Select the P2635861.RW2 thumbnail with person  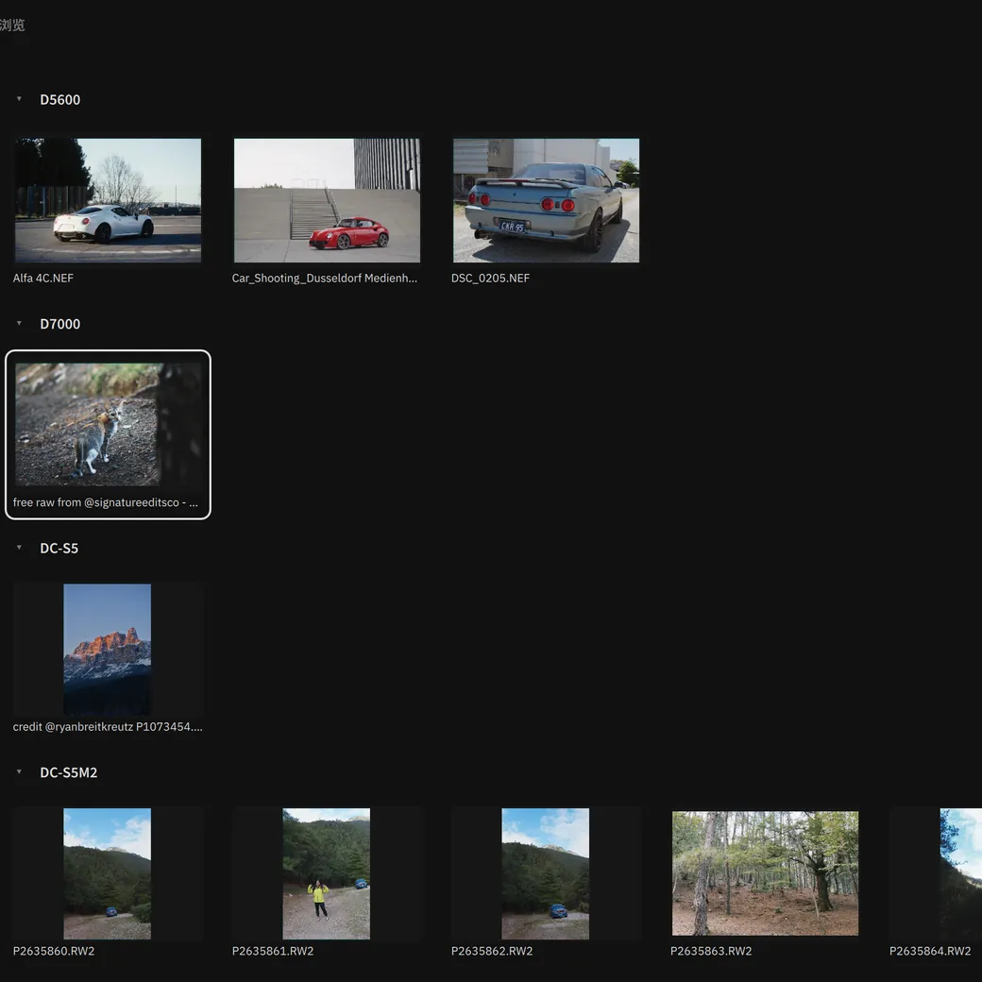tap(327, 873)
